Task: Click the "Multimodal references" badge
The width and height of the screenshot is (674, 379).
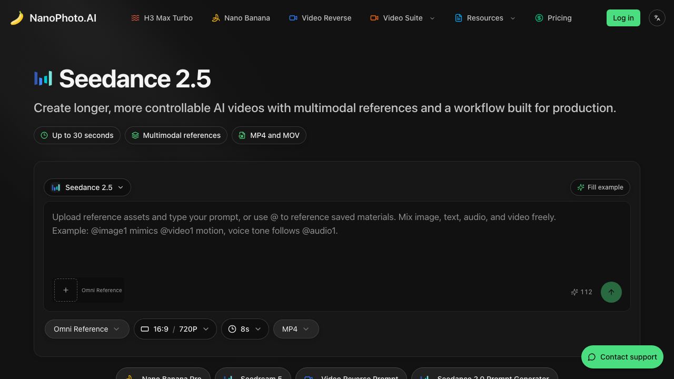Action: 176,135
